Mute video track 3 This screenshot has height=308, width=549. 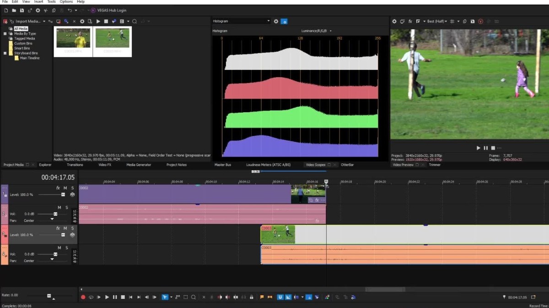[x=65, y=228]
